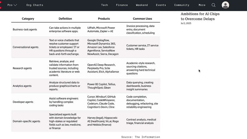Click 'Text or voice chatbots' definition
Screen dimensions: 247x139
64,47
